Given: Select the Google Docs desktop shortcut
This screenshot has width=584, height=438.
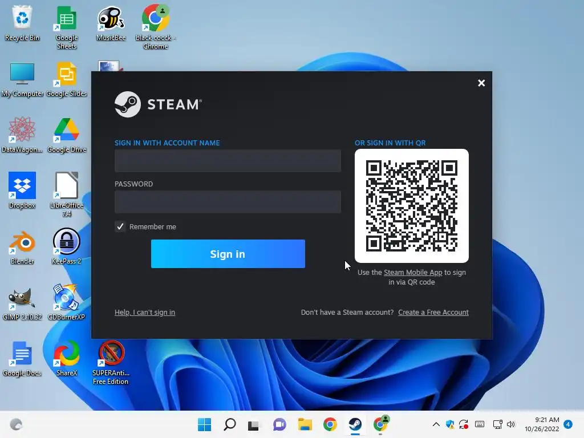Looking at the screenshot, I should 22,358.
